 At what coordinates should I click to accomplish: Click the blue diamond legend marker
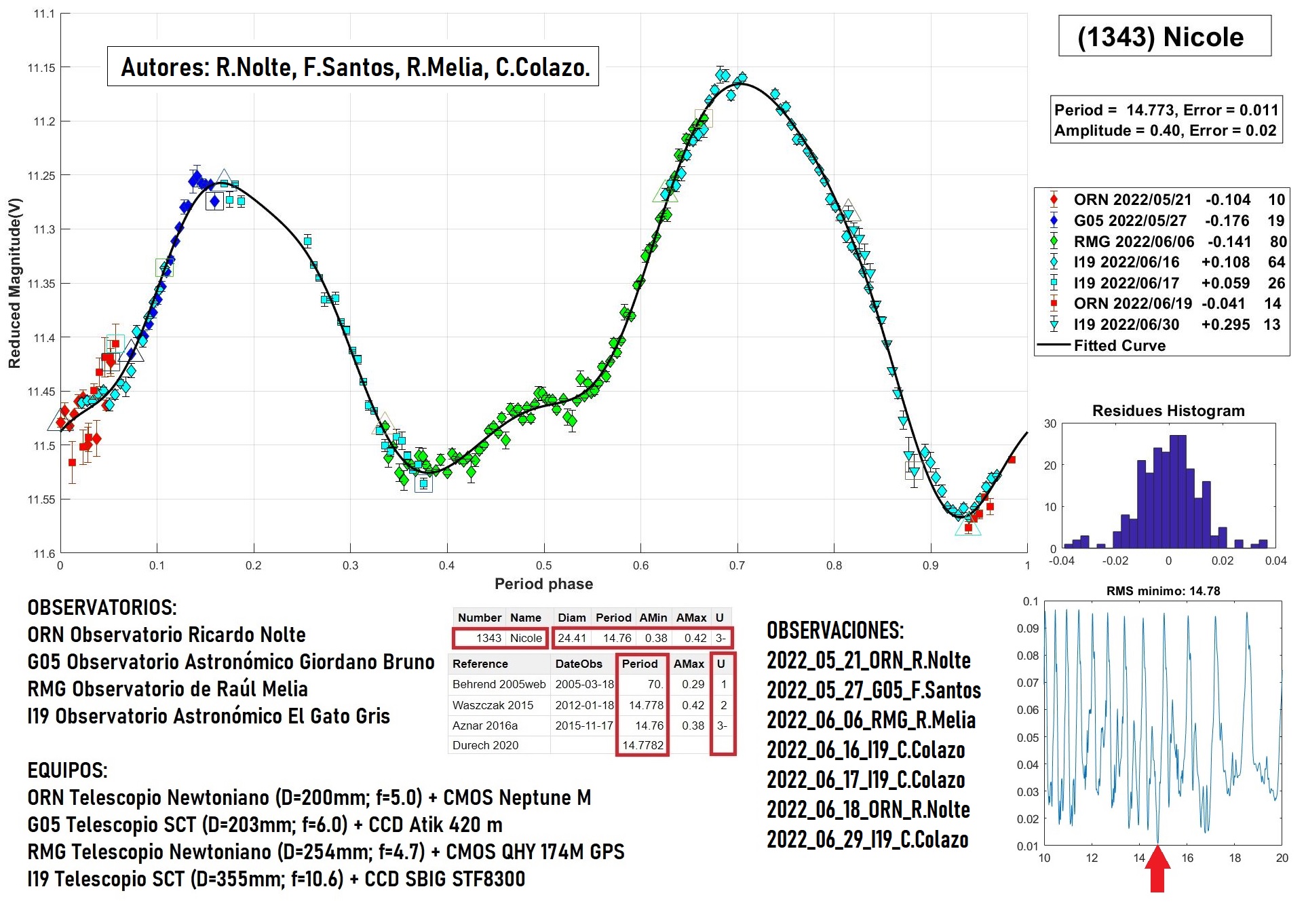(x=1054, y=221)
